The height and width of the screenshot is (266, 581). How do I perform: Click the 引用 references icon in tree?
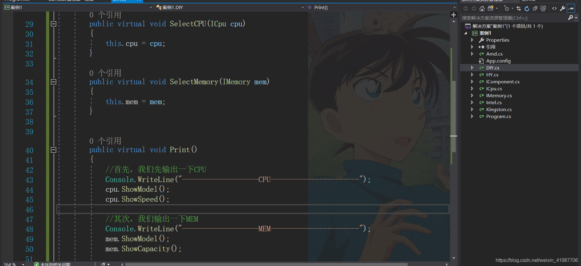pyautogui.click(x=481, y=47)
